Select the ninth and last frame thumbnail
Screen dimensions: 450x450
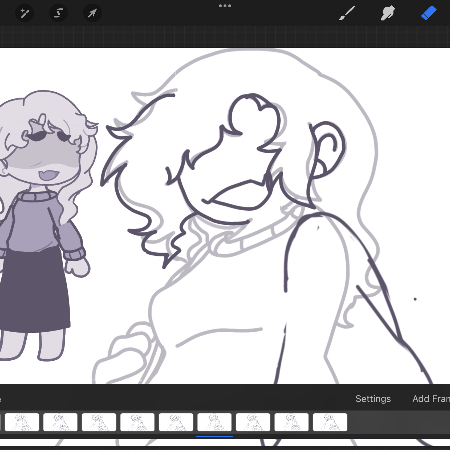tap(330, 422)
